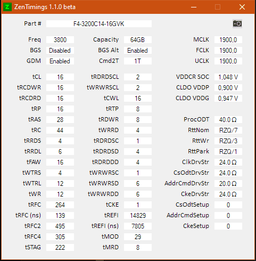This screenshot has height=261, width=256.
Task: Click the Capacity value 64GB
Action: click(x=138, y=39)
